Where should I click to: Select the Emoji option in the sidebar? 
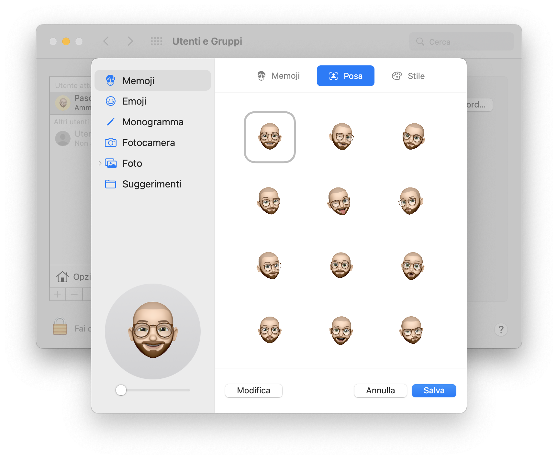(134, 101)
